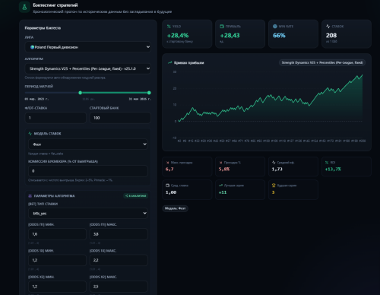Image resolution: width=380 pixels, height=295 pixels.
Task: Click the pulse icon on Средний кф. card
Action: click(274, 163)
